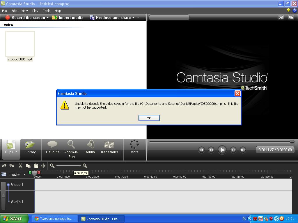Click the 19:21 clock in taskbar
This screenshot has width=298, height=223.
pos(290,219)
